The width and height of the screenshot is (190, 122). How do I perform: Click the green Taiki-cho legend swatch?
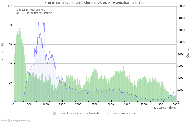pyautogui.click(x=55, y=113)
